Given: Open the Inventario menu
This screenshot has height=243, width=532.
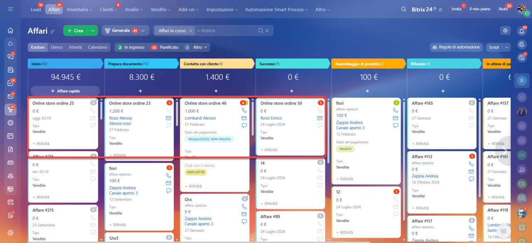Looking at the screenshot, I should (x=80, y=9).
